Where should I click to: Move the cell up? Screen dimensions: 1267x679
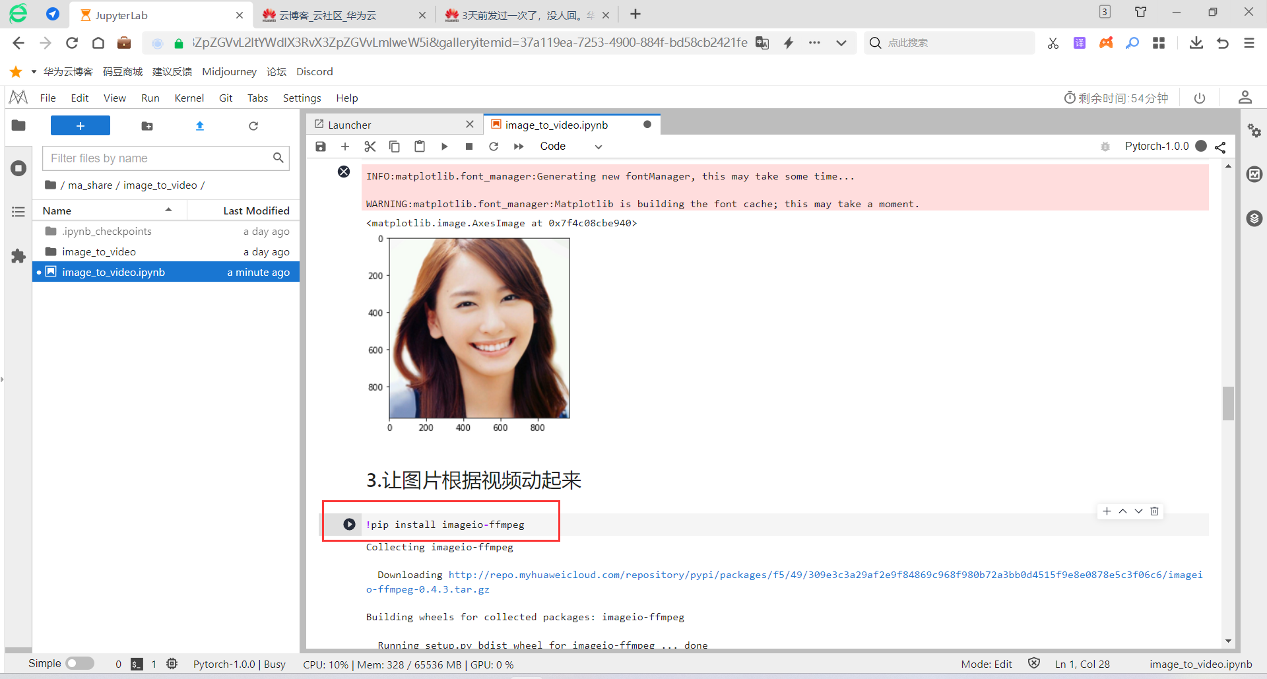point(1123,511)
